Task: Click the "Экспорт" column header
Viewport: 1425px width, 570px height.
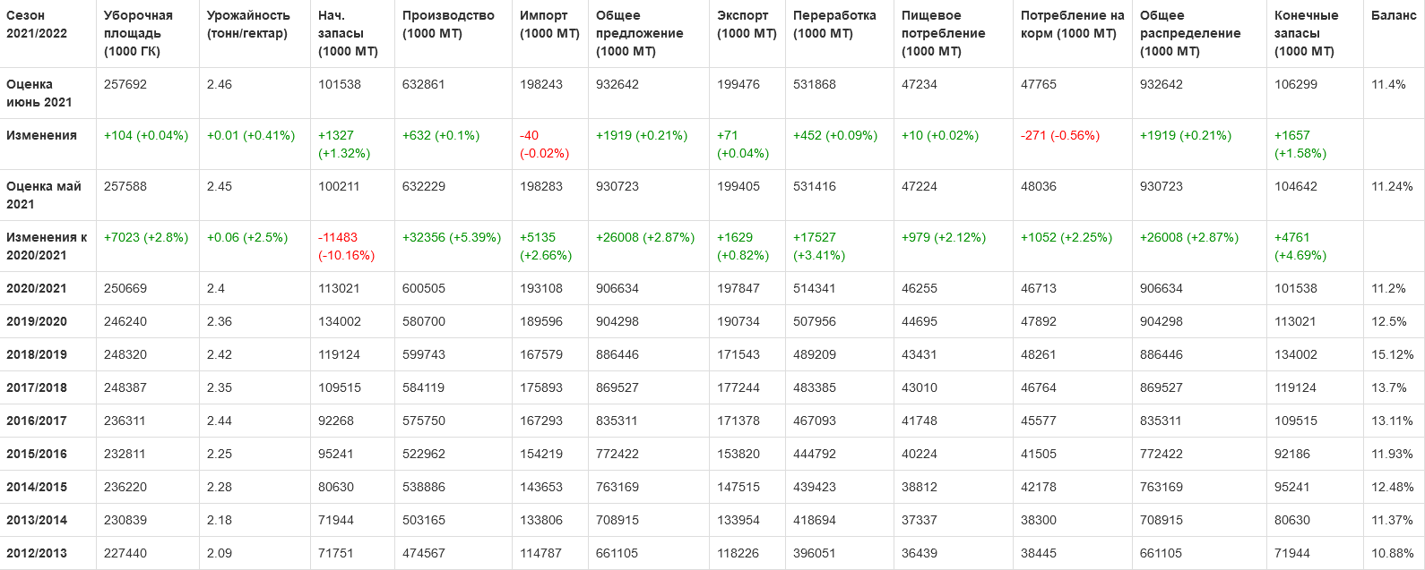Action: tap(747, 24)
